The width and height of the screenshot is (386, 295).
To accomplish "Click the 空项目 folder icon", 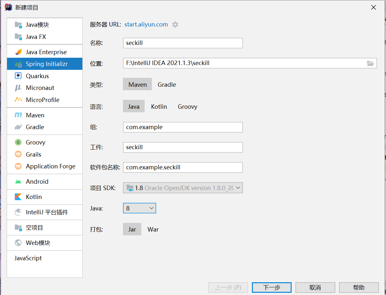I will point(18,227).
